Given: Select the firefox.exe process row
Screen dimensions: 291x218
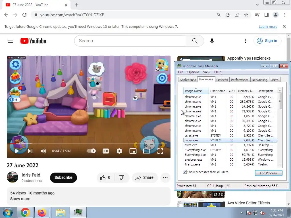Looking at the screenshot, I should 230,164.
